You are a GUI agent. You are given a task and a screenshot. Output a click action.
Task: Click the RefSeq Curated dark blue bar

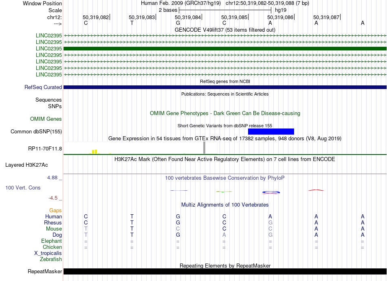(225, 87)
